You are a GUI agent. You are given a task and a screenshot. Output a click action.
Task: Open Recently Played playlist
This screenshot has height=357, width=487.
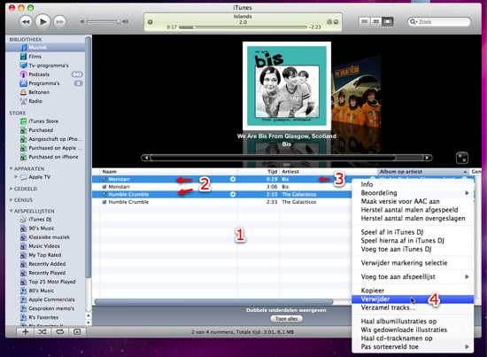coord(47,273)
